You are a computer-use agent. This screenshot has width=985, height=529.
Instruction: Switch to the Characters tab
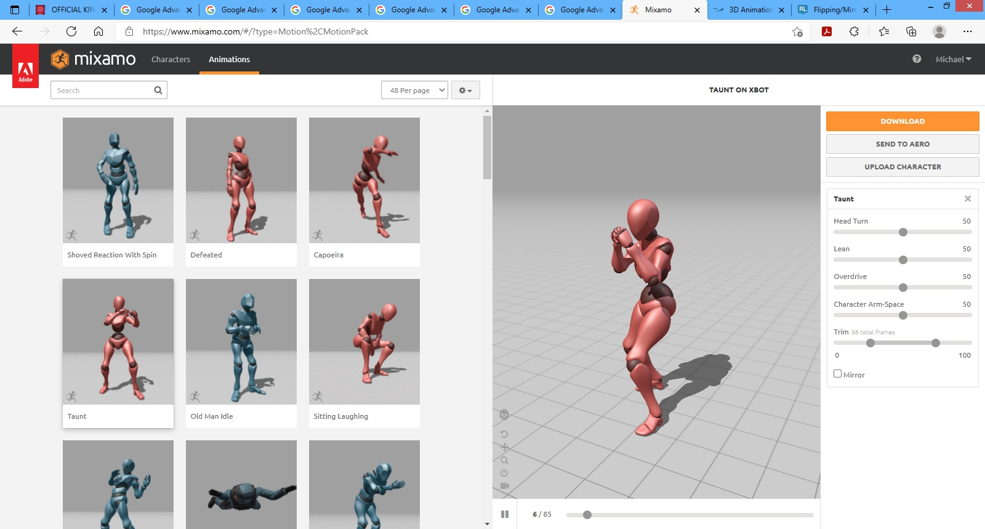pos(171,59)
